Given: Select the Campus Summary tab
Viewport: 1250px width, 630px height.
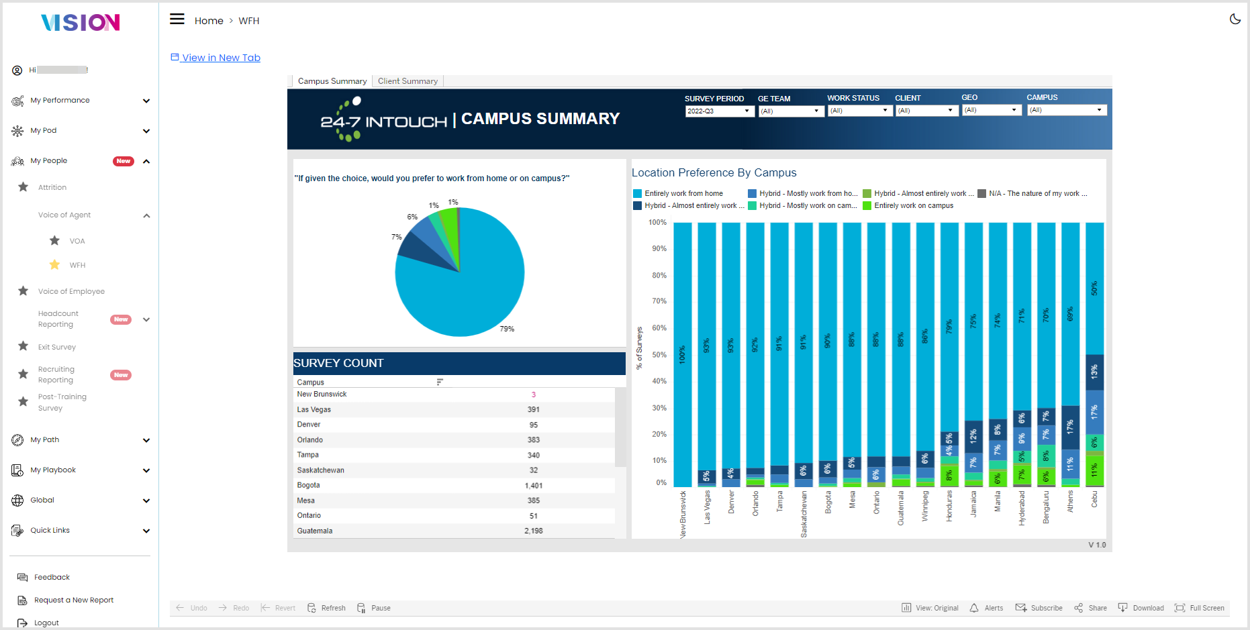Looking at the screenshot, I should pyautogui.click(x=332, y=81).
